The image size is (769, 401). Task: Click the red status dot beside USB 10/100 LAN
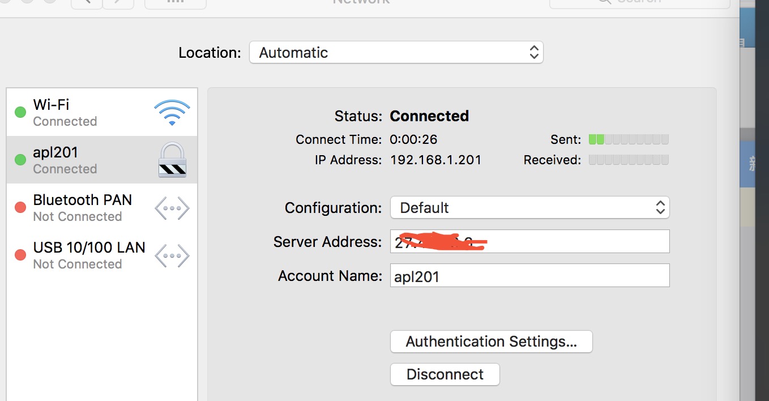[20, 255]
